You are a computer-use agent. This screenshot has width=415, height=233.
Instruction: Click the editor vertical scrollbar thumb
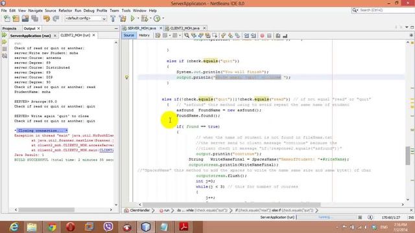point(408,155)
